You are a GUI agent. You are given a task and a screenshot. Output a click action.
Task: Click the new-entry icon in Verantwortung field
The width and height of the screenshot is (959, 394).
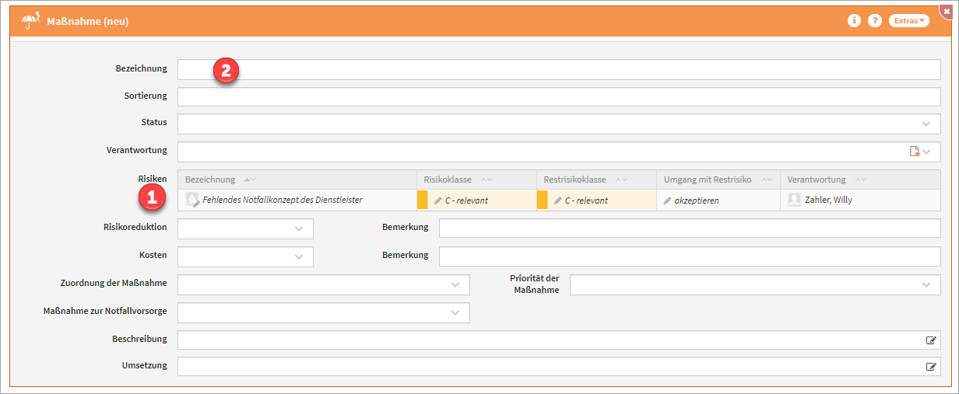click(915, 152)
